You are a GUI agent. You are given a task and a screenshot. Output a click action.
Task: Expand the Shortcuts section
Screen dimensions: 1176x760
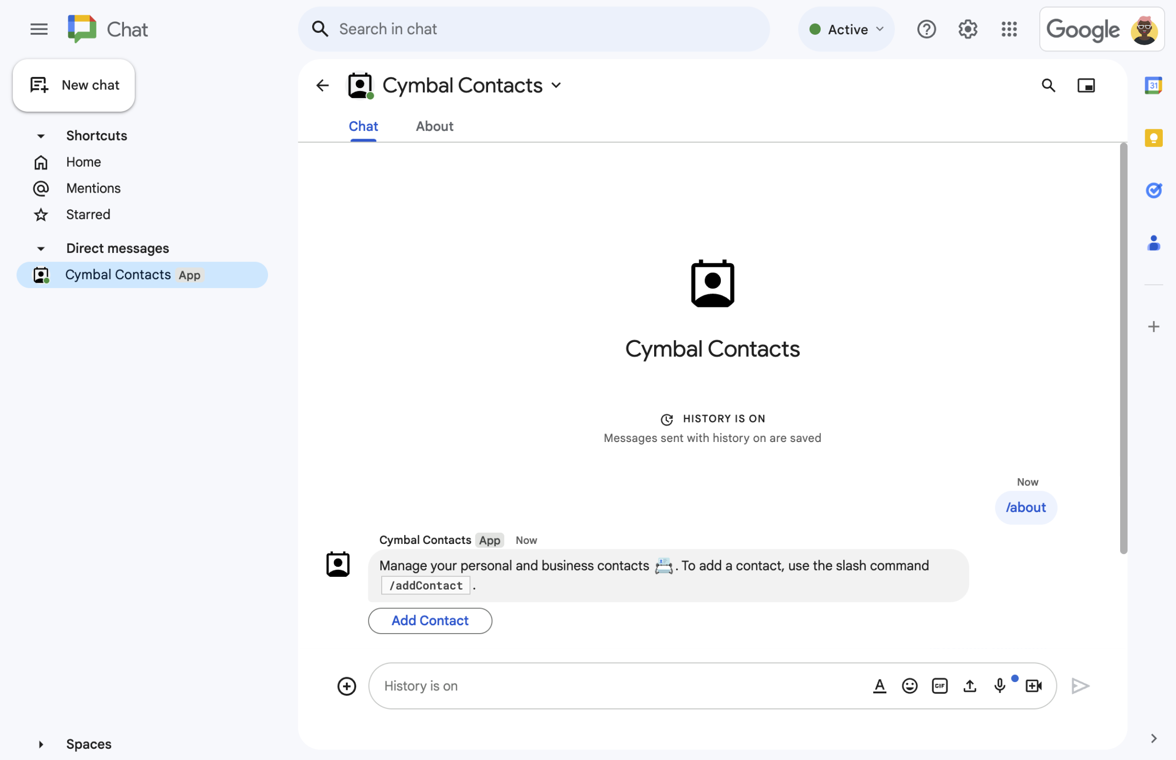click(x=41, y=135)
